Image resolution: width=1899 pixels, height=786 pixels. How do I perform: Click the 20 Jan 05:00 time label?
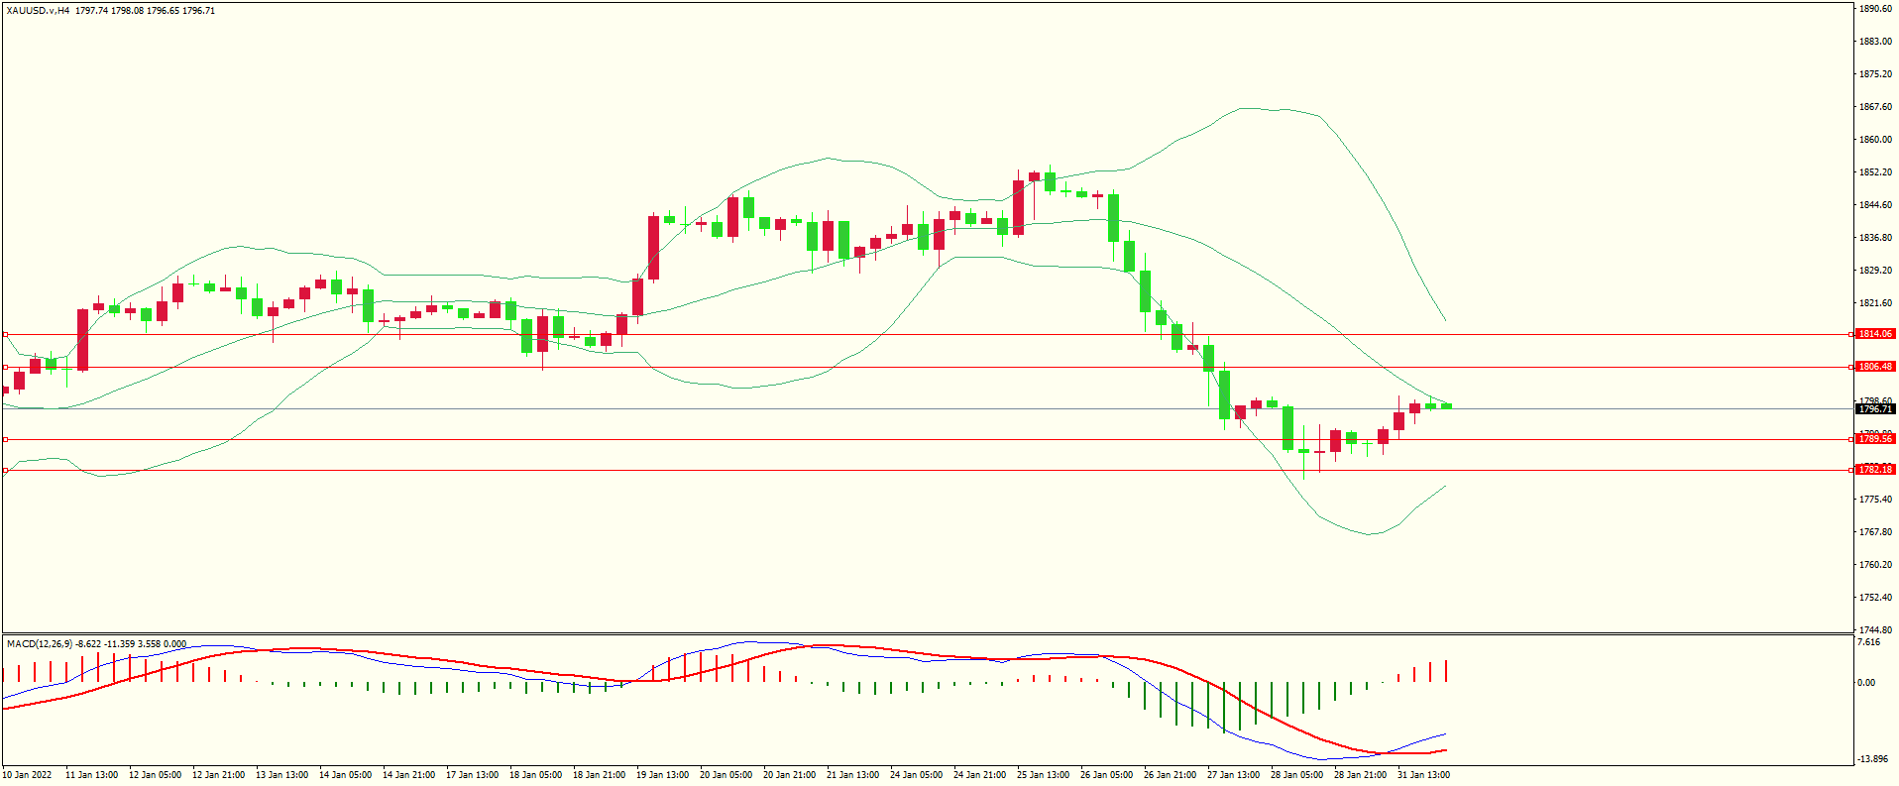coord(726,775)
